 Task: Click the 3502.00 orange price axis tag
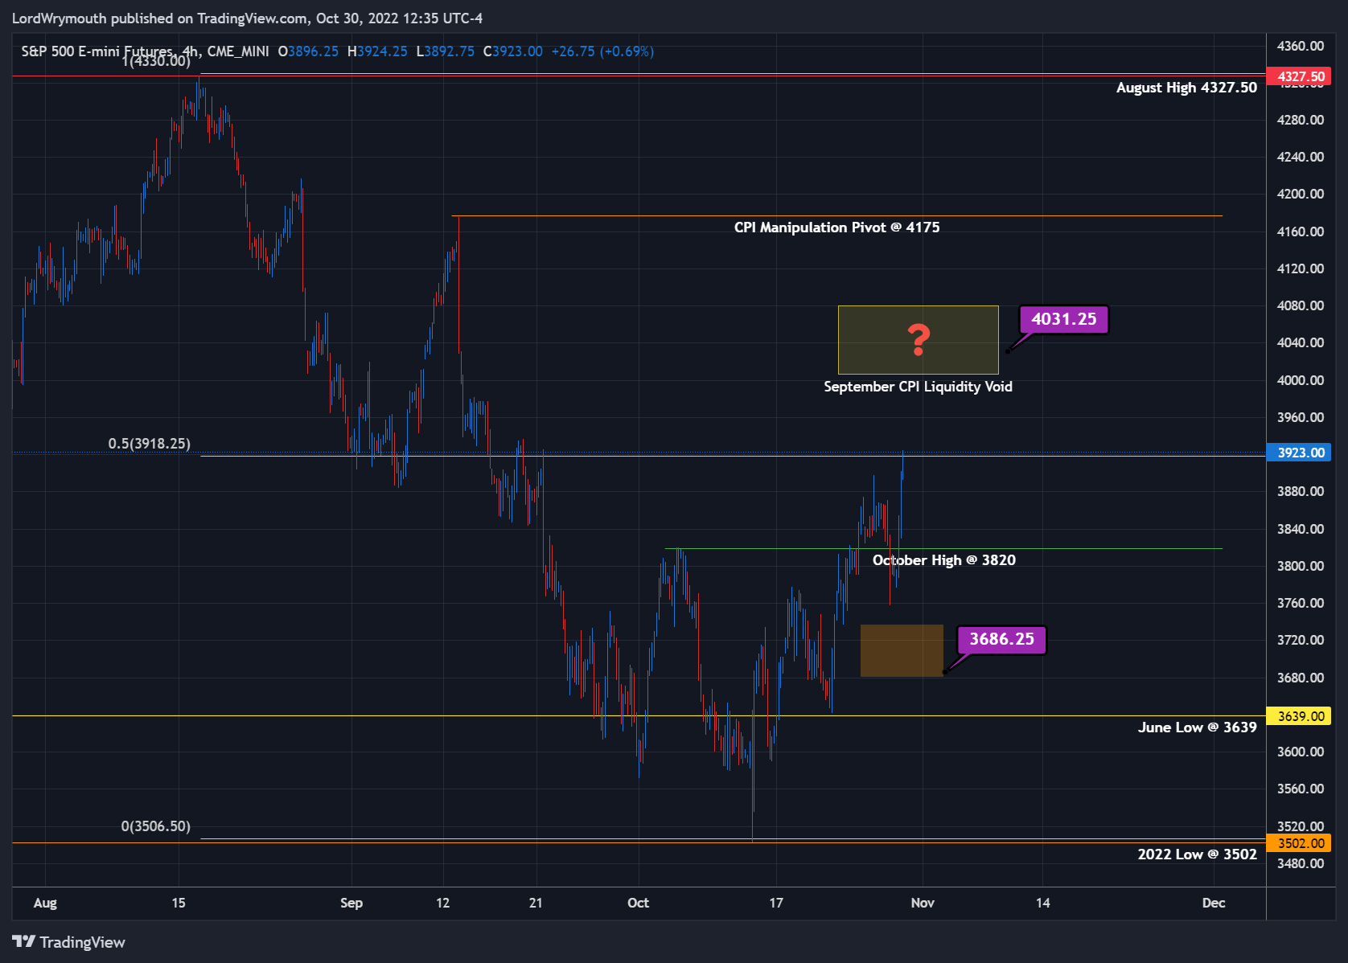(1299, 843)
